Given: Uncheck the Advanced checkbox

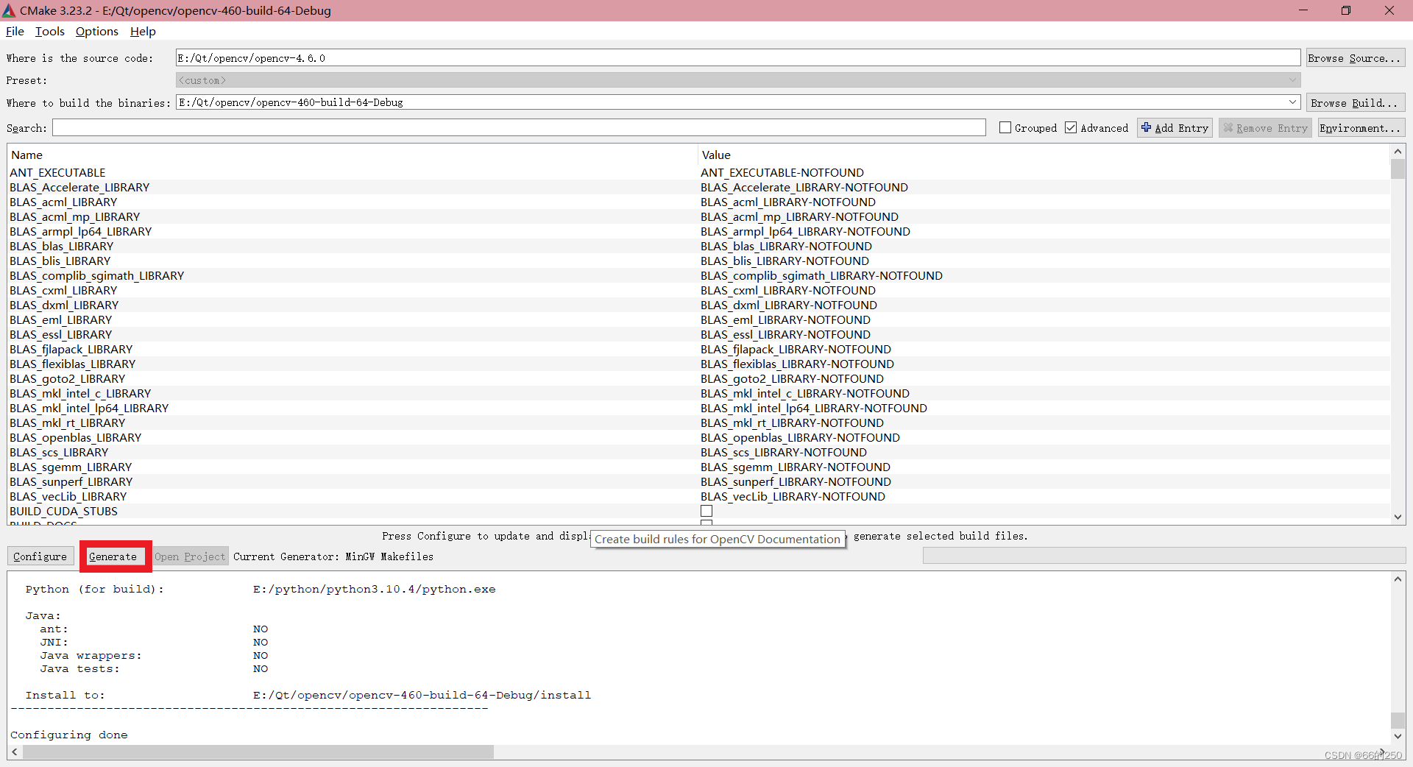Looking at the screenshot, I should (1071, 128).
